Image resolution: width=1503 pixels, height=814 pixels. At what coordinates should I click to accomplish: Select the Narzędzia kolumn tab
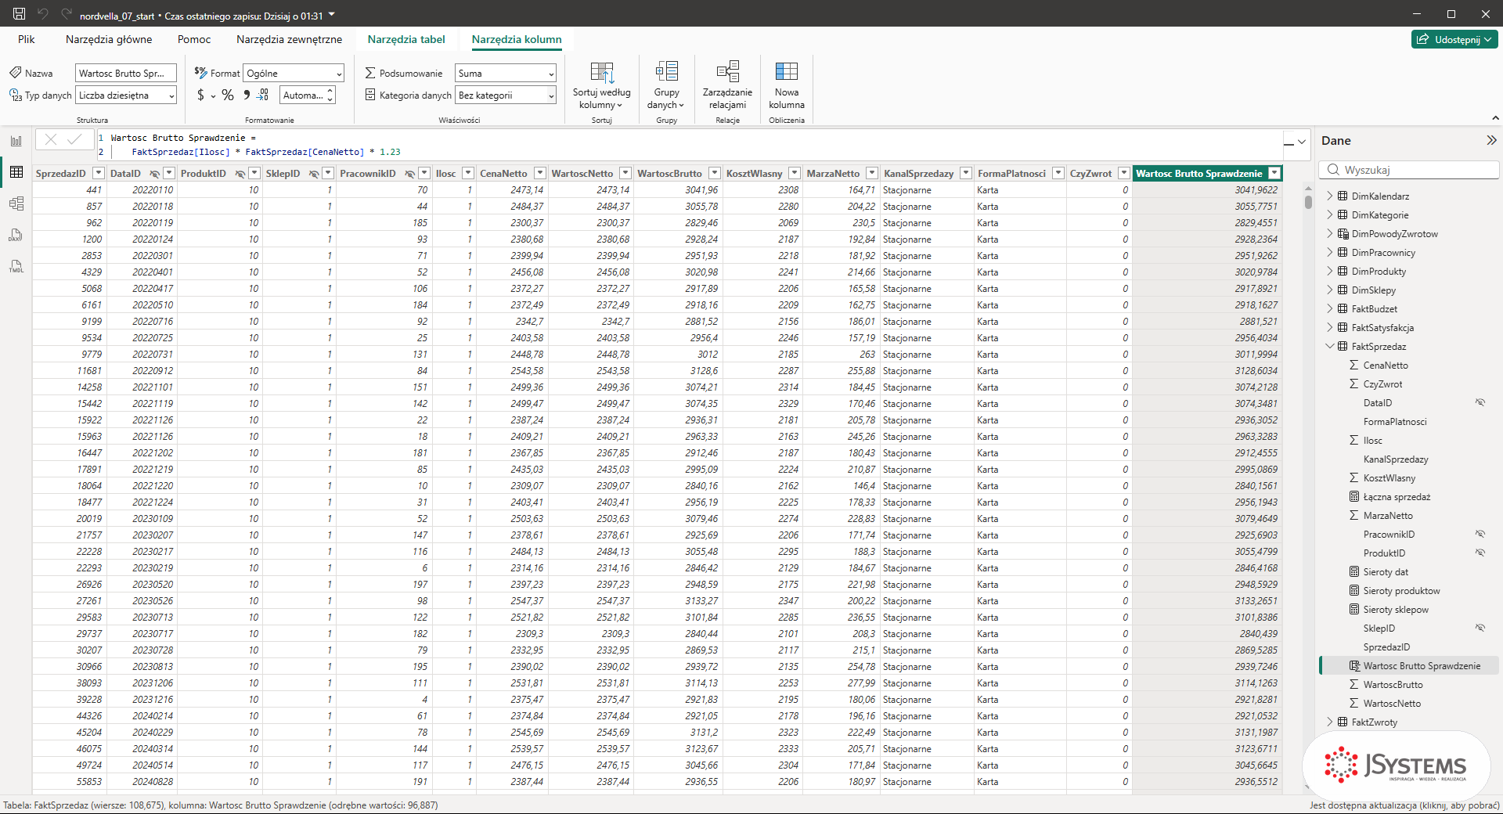(x=517, y=39)
